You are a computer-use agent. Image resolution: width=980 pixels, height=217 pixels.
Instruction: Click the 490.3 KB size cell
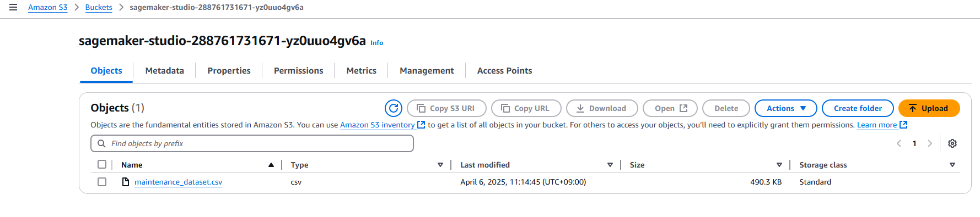click(x=766, y=182)
